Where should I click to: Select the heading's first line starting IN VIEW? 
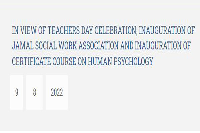pyautogui.click(x=103, y=30)
